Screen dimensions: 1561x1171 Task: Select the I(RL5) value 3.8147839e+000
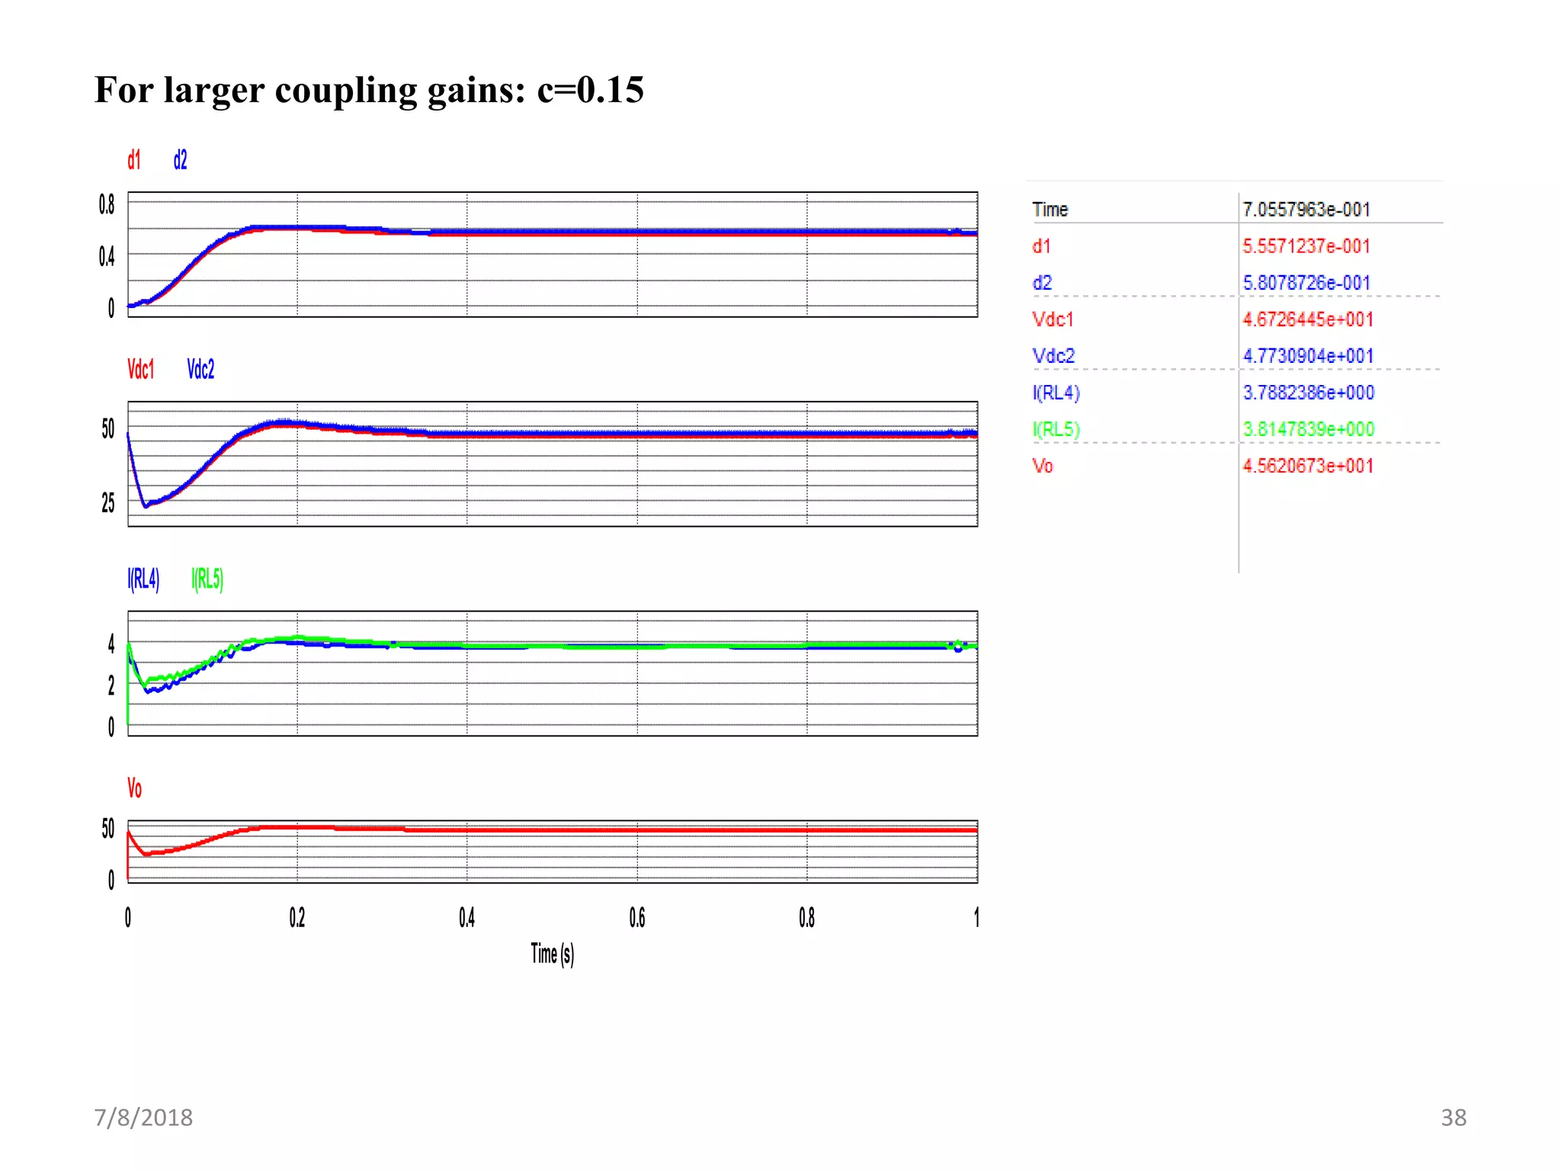[x=1309, y=429]
